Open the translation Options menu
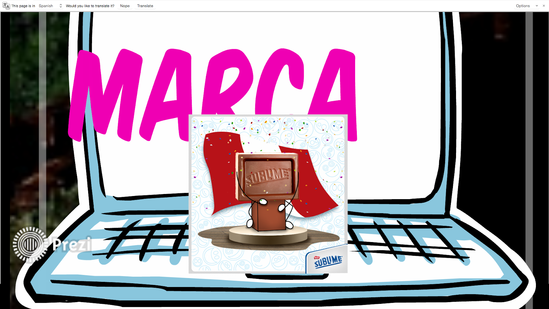 527,6
